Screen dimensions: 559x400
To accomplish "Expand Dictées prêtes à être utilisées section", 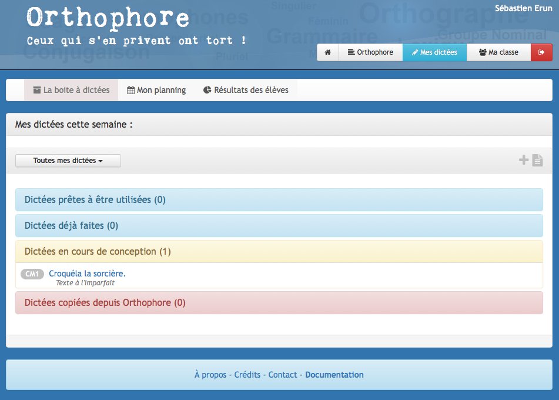I will [x=279, y=200].
